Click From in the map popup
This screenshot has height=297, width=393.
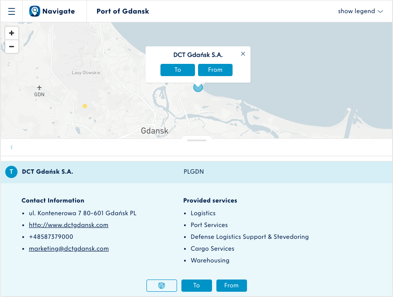(216, 70)
